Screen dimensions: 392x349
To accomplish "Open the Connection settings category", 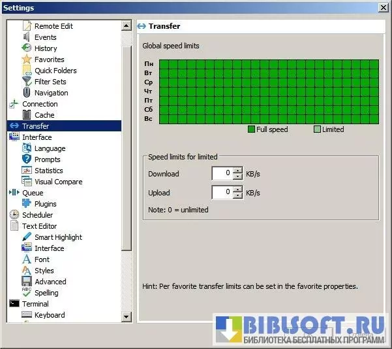I will point(40,104).
